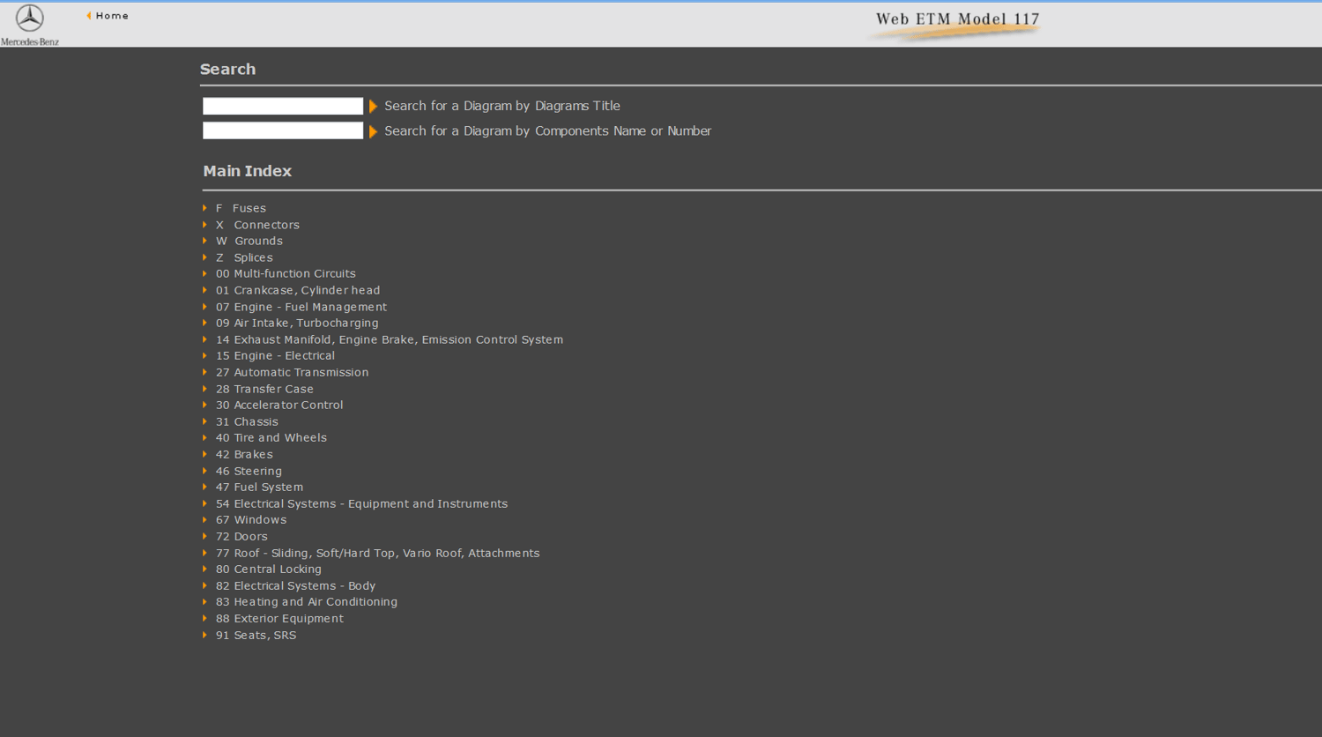Run Search for a Diagram by Diagrams Title
The image size is (1322, 737).
tap(502, 106)
